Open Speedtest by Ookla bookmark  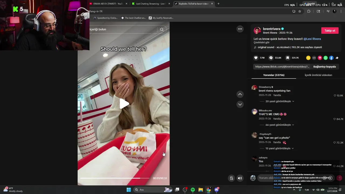105,18
